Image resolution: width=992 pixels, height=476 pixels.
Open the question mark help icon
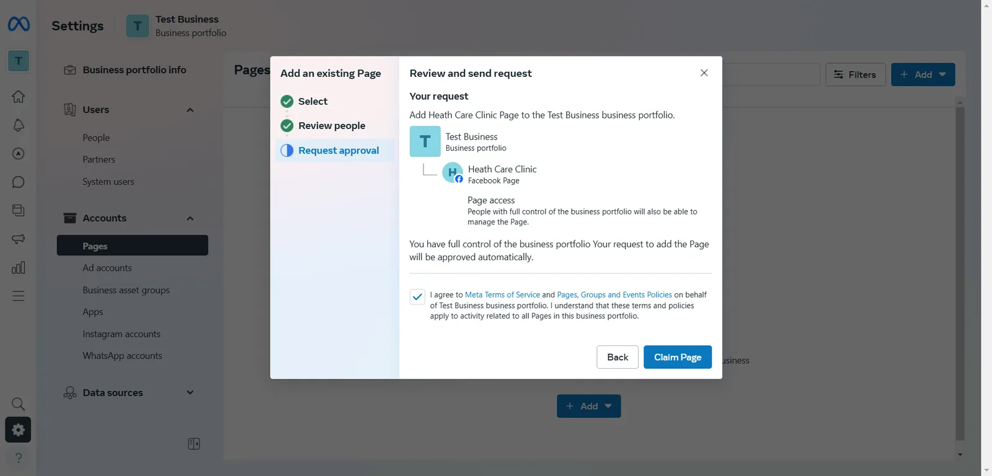tap(19, 458)
